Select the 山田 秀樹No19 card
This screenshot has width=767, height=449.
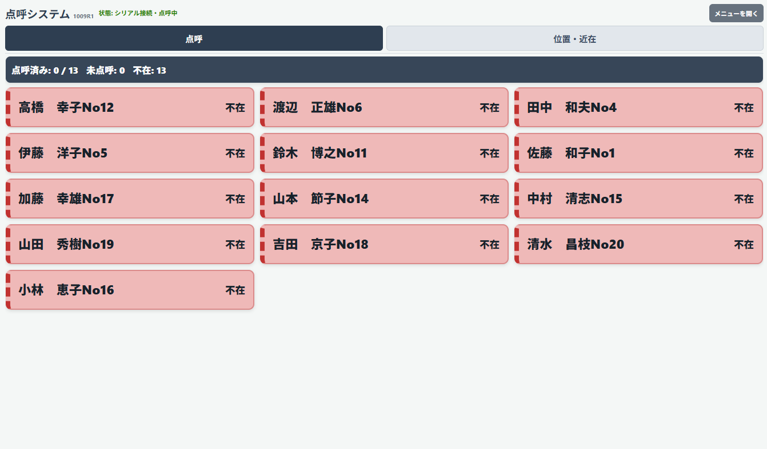click(x=130, y=244)
